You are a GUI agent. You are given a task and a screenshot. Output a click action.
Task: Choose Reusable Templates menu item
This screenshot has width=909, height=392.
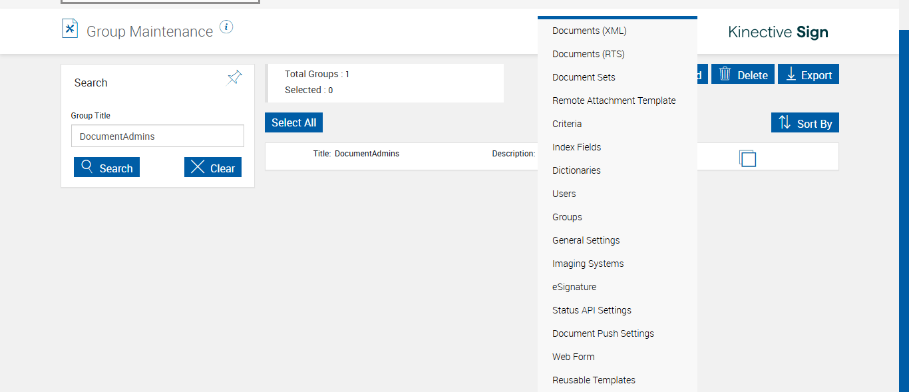594,380
